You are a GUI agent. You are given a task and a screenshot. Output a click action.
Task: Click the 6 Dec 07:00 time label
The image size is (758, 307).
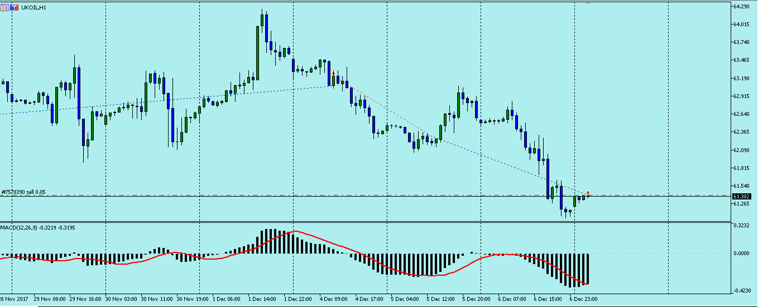(x=513, y=299)
